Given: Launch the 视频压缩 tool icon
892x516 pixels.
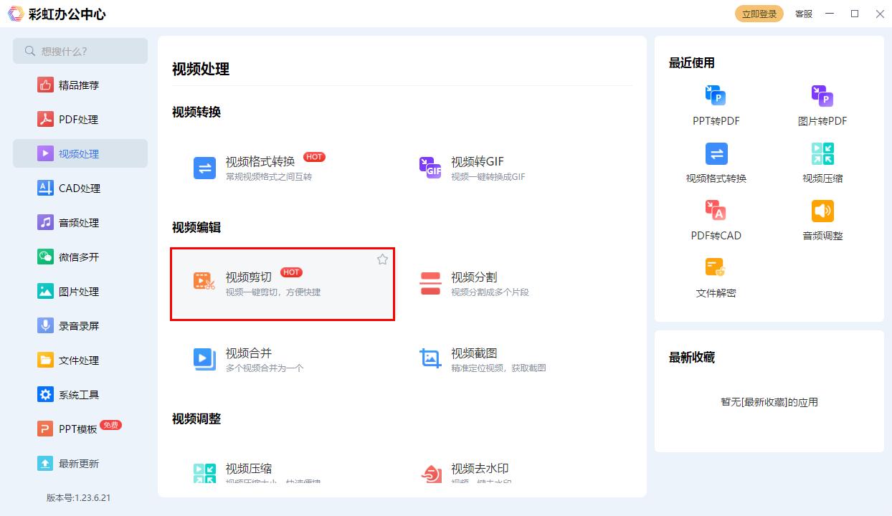Looking at the screenshot, I should click(x=204, y=474).
